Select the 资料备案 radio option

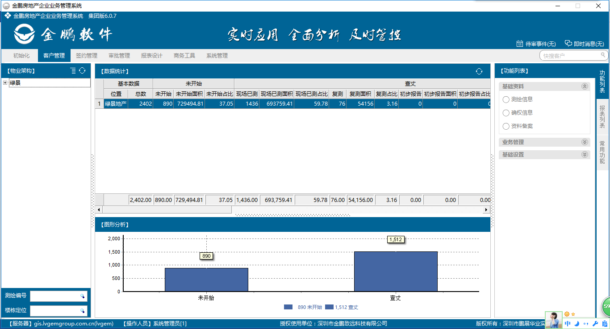[x=506, y=126]
